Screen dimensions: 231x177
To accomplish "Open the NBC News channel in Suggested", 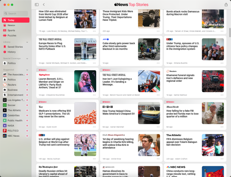I will pos(13,136).
